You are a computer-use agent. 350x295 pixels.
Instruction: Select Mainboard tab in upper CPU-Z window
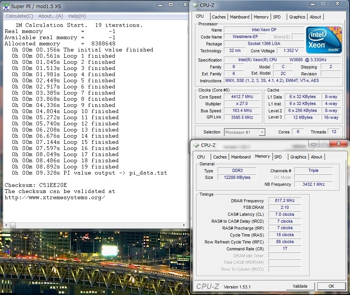[240, 17]
